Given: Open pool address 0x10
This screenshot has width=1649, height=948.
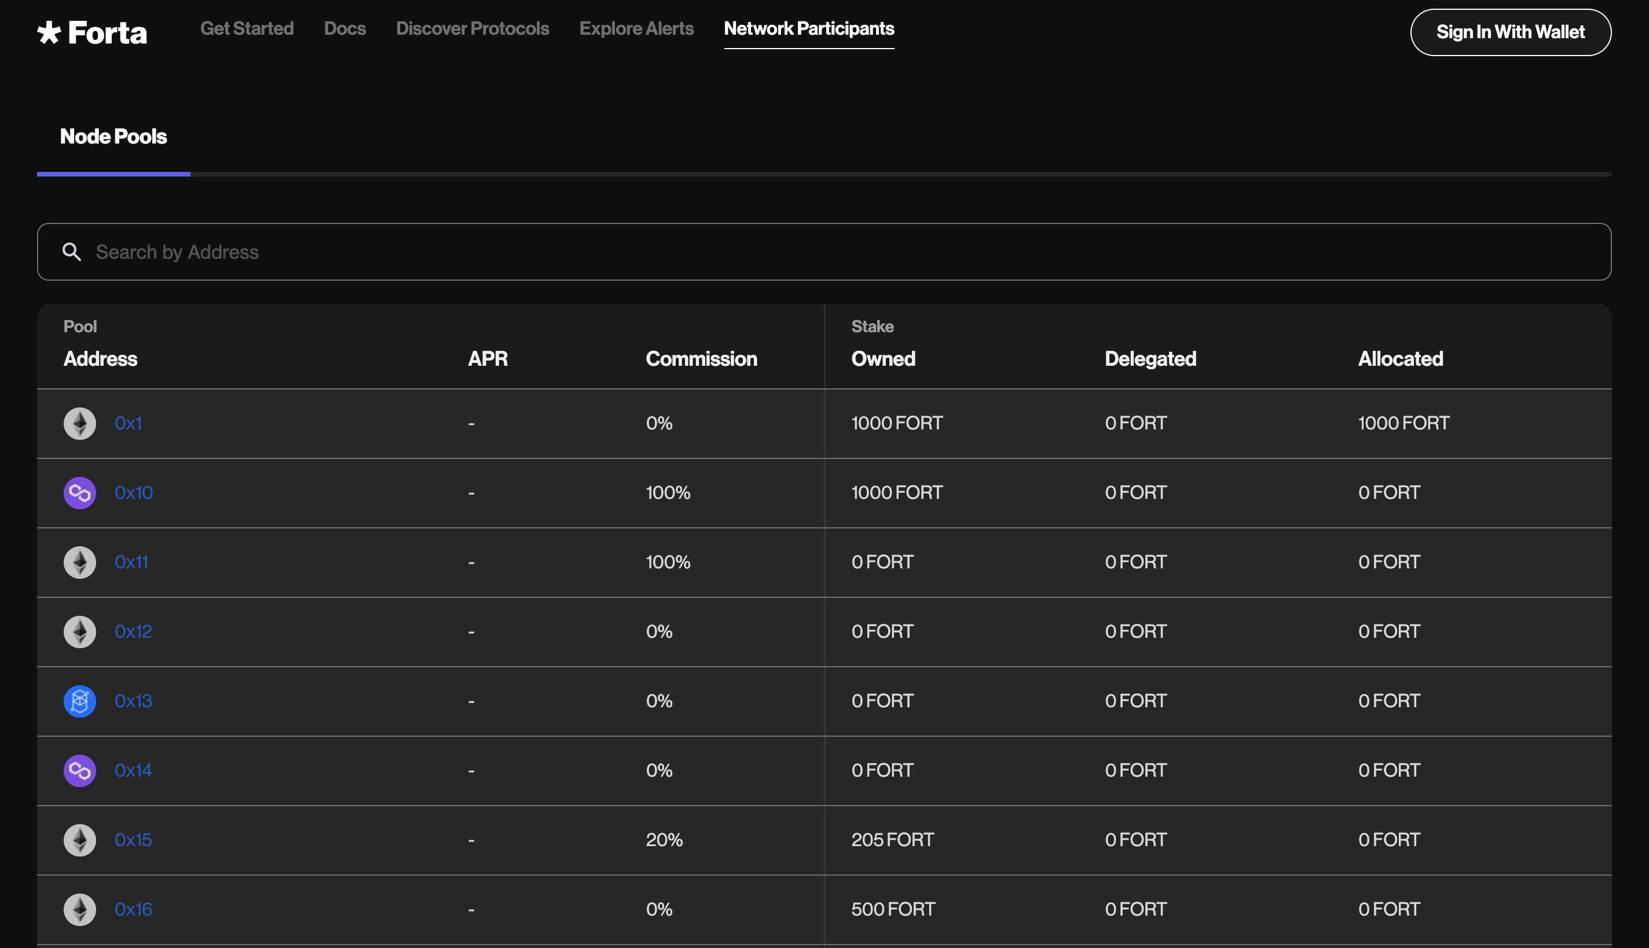Looking at the screenshot, I should [134, 493].
